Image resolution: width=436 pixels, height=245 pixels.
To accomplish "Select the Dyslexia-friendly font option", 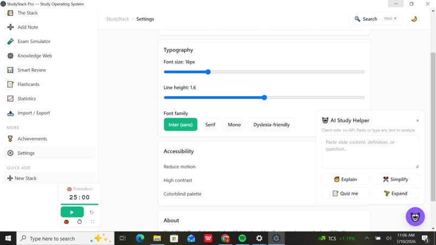I will [x=272, y=124].
